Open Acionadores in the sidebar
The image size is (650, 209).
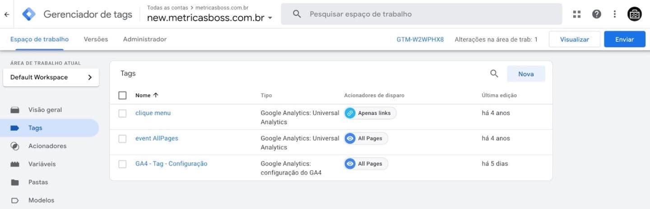click(47, 146)
